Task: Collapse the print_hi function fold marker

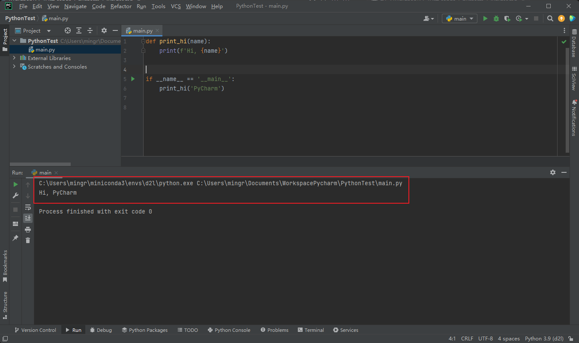Action: click(x=143, y=41)
